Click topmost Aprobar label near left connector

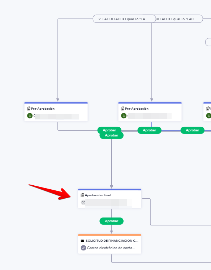(109, 130)
